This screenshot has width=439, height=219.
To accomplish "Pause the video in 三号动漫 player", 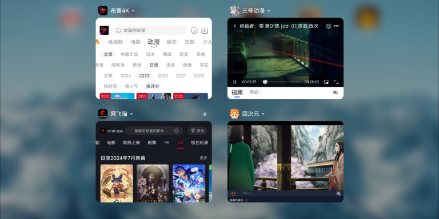I will coord(235,82).
